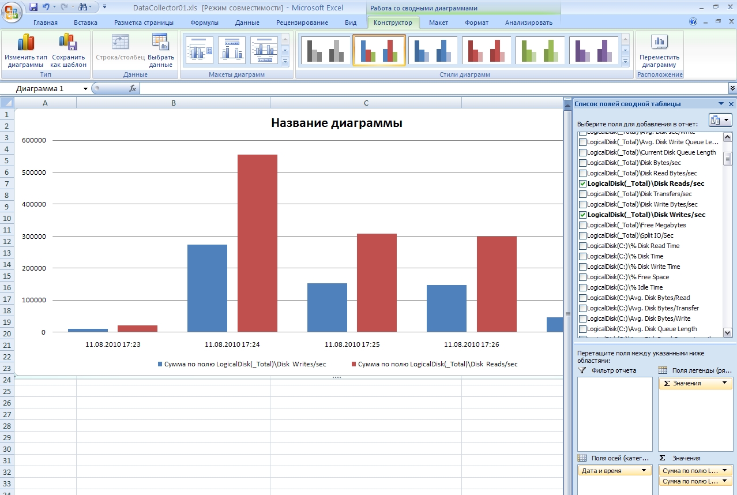Open the field list layout options icon
This screenshot has height=495, width=737.
click(x=720, y=120)
